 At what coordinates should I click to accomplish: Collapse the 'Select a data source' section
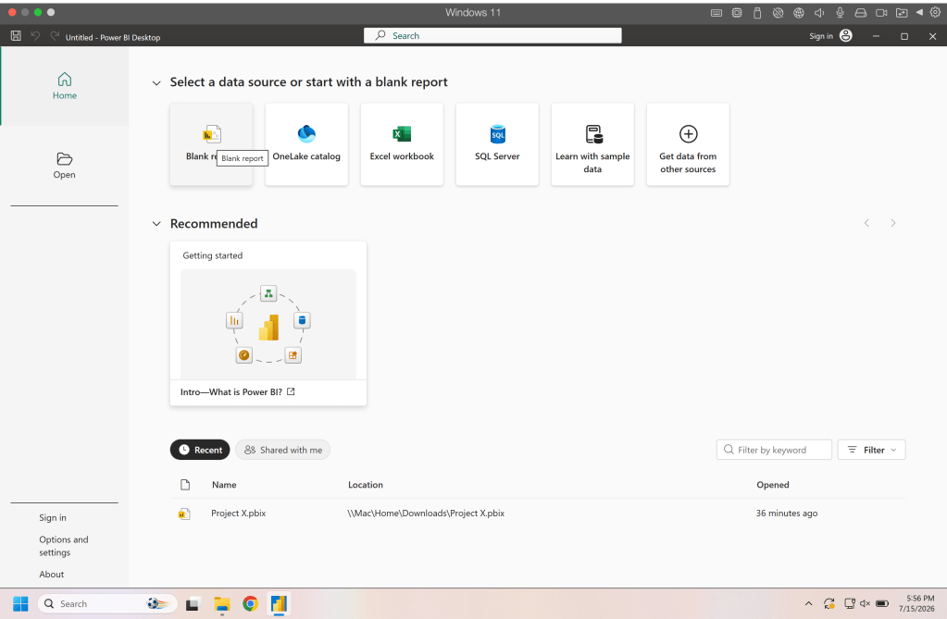tap(156, 82)
